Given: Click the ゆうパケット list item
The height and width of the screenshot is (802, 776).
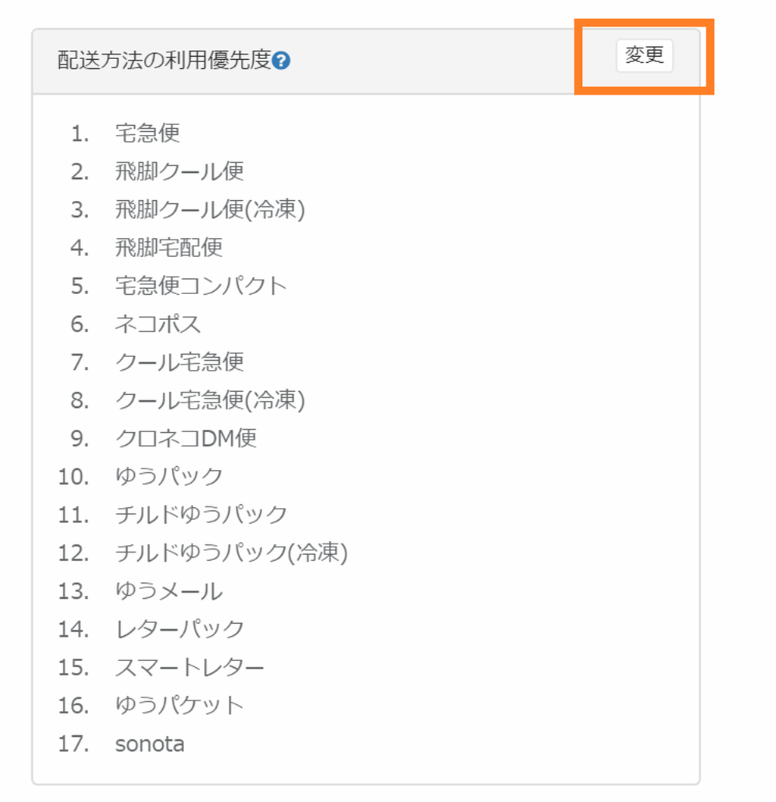Looking at the screenshot, I should point(179,705).
